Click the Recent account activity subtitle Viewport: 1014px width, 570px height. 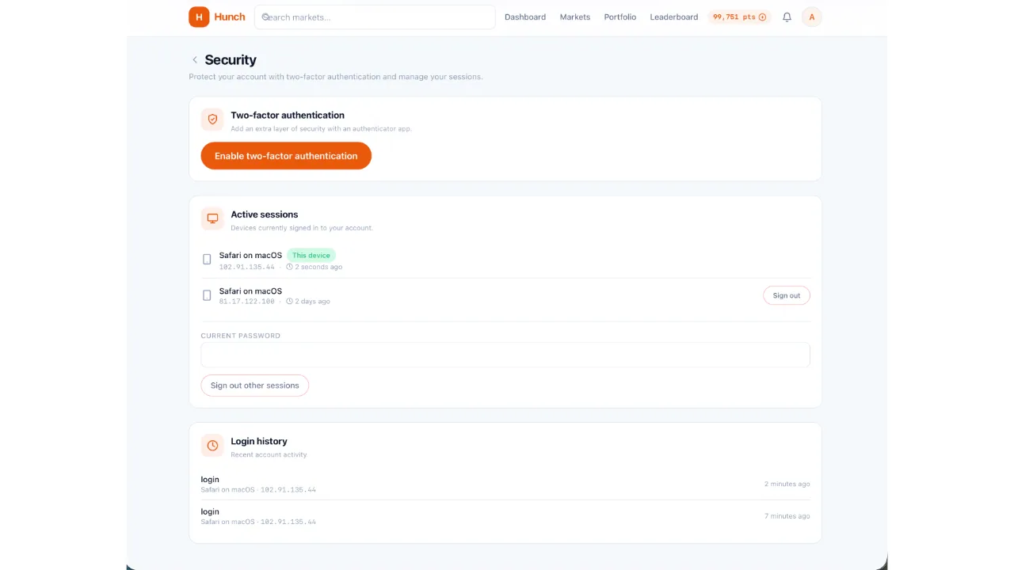269,455
